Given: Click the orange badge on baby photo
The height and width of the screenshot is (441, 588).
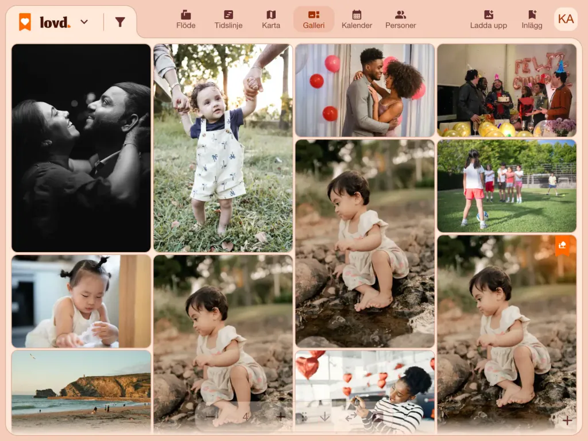Looking at the screenshot, I should pyautogui.click(x=562, y=245).
